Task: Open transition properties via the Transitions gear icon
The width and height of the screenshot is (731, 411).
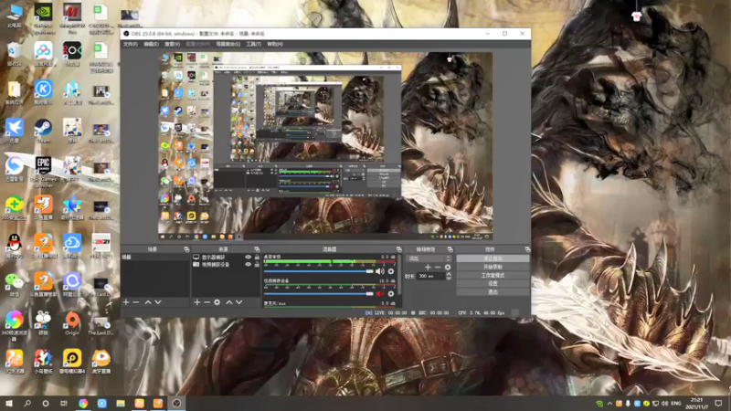Action: pyautogui.click(x=448, y=268)
